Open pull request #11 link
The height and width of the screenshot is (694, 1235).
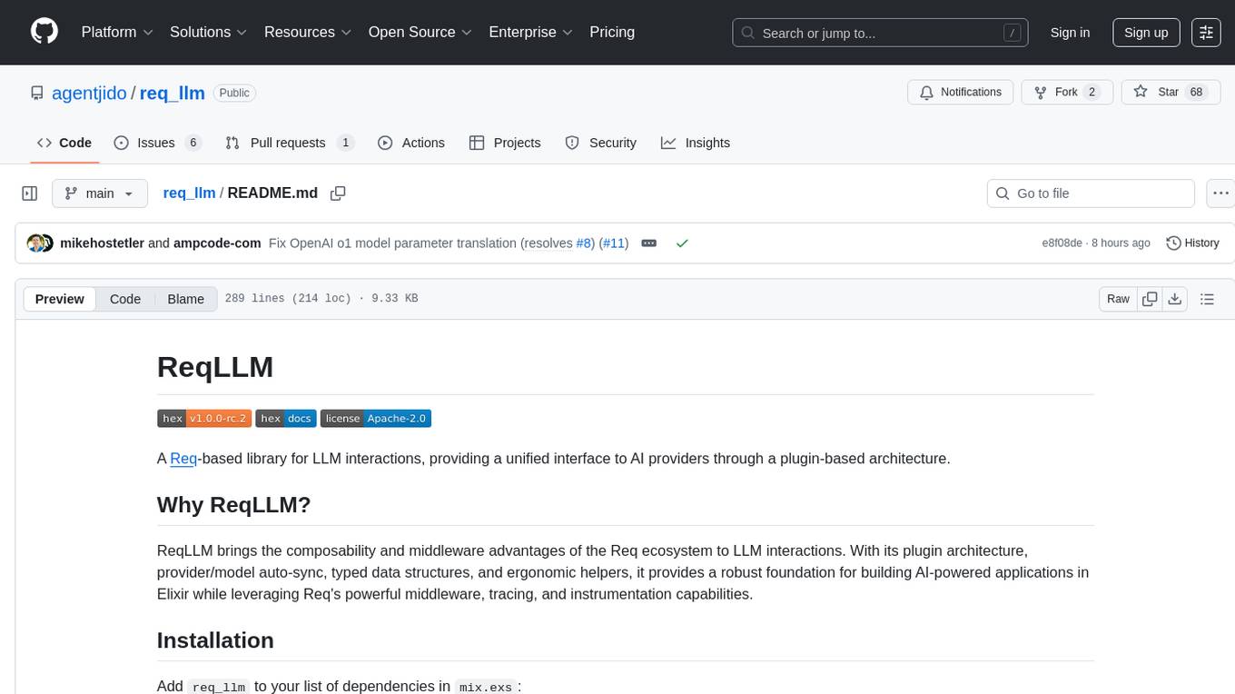613,243
